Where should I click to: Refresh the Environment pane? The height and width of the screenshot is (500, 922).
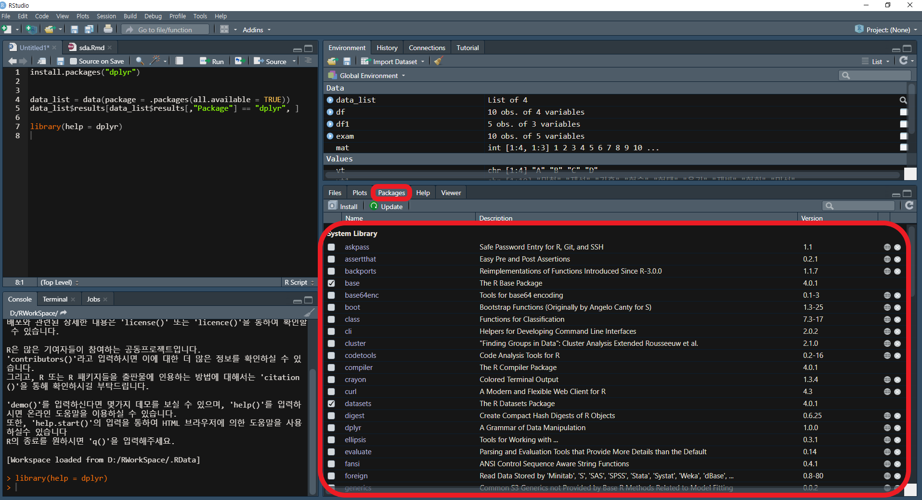coord(904,61)
